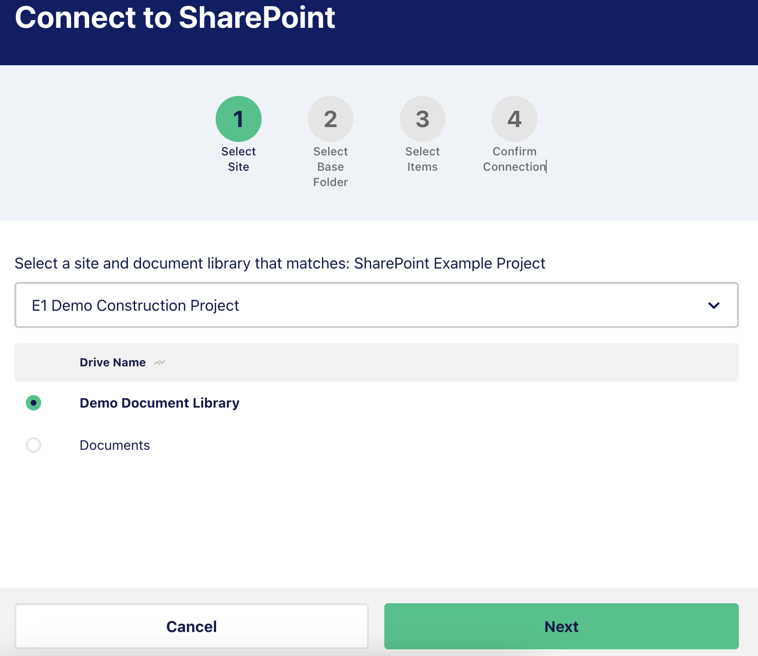
Task: Go to step 2 Select Base Folder circle
Action: (331, 119)
